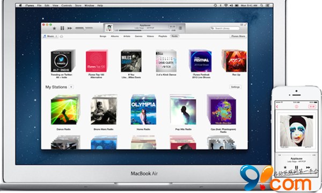
Task: Open the Olympia Home Radio station
Action: pyautogui.click(x=143, y=110)
